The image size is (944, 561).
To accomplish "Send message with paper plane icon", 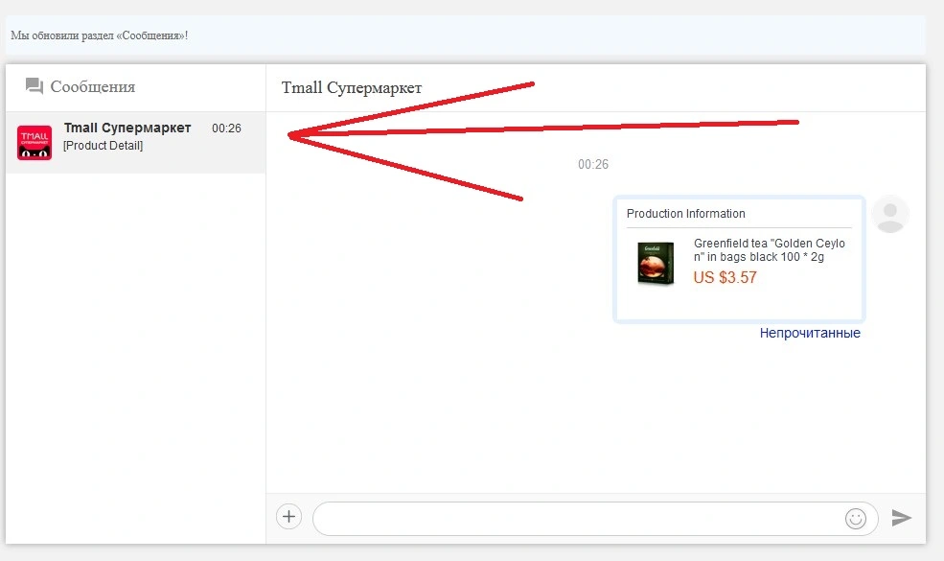I will [x=901, y=517].
